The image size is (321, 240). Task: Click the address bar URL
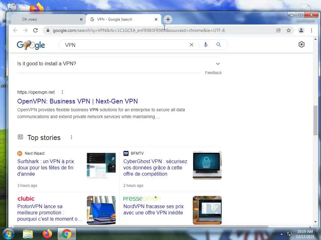(139, 30)
